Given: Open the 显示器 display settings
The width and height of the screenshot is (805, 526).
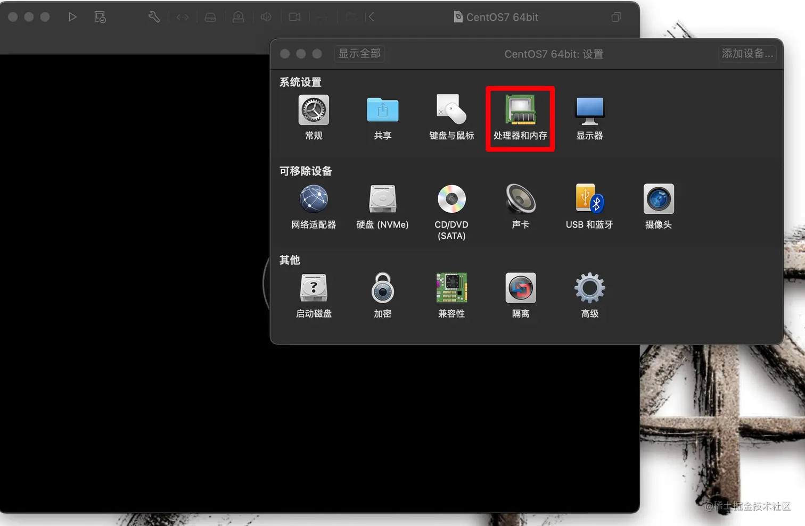Looking at the screenshot, I should click(589, 118).
